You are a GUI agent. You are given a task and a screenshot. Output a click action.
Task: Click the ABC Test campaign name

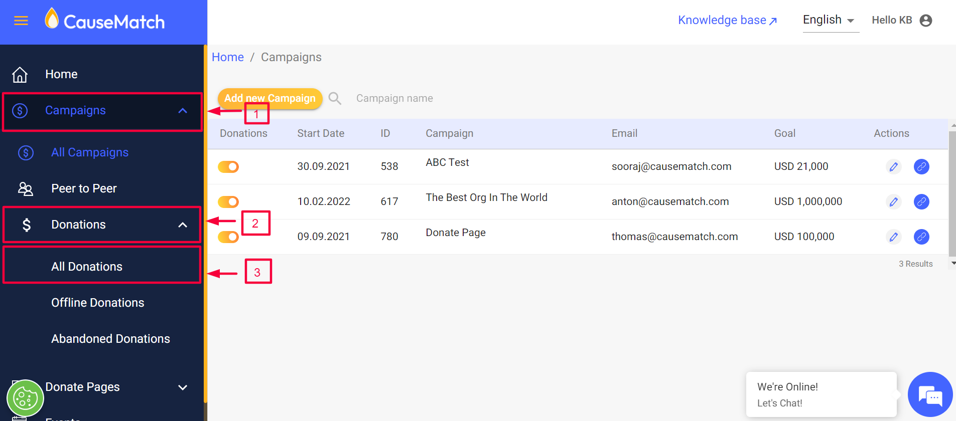tap(447, 162)
